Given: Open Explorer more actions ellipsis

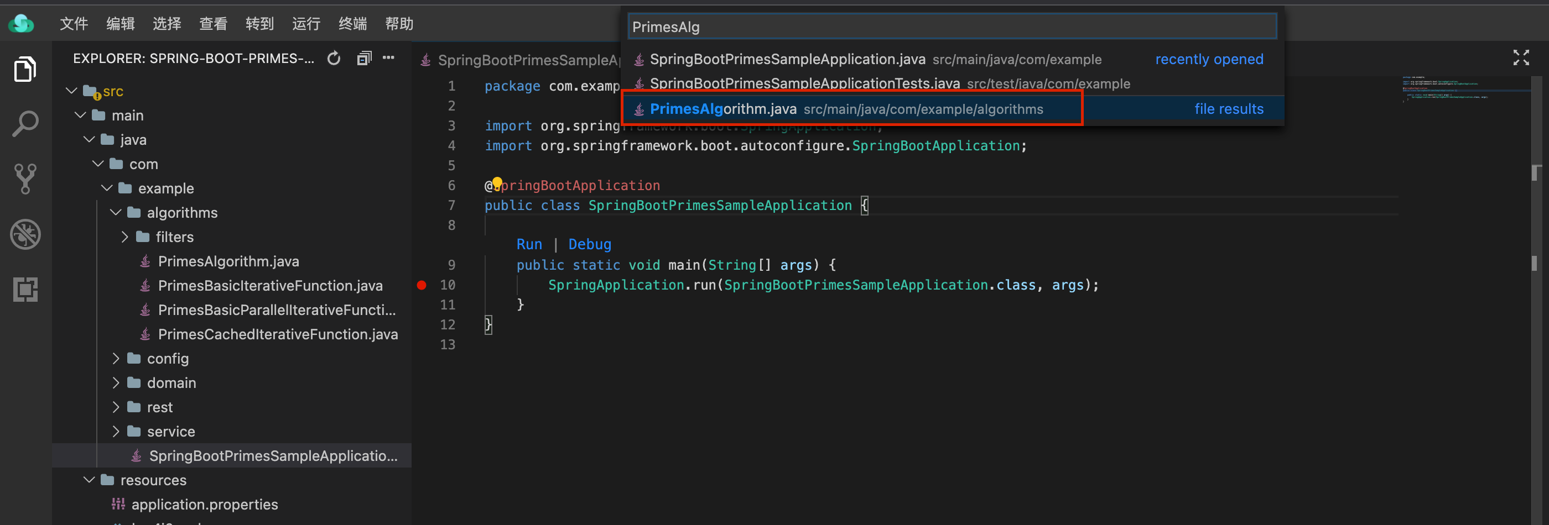Looking at the screenshot, I should (388, 58).
